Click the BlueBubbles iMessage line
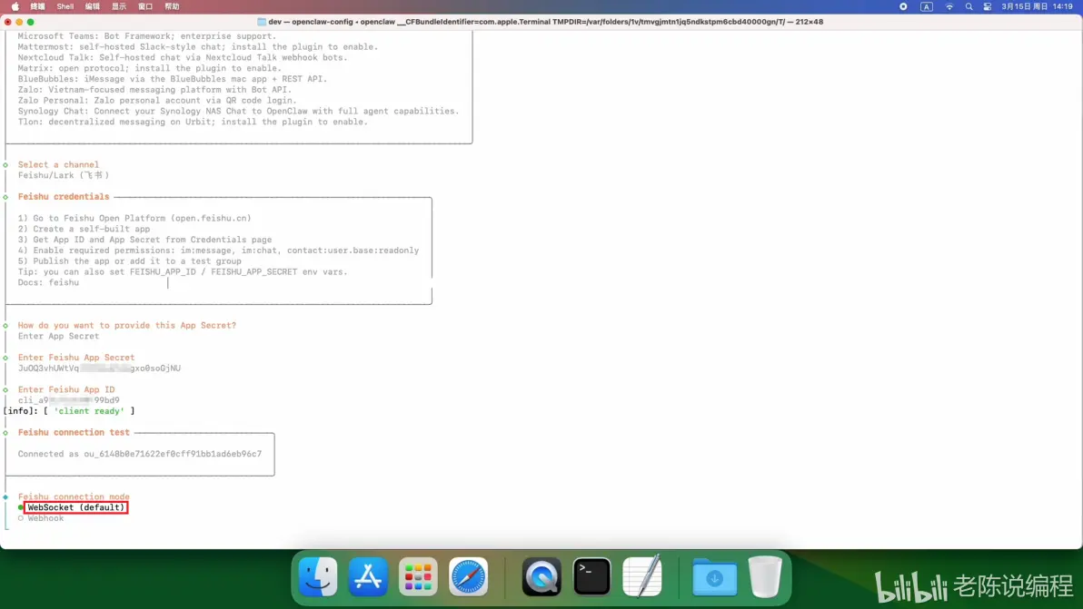 click(173, 79)
